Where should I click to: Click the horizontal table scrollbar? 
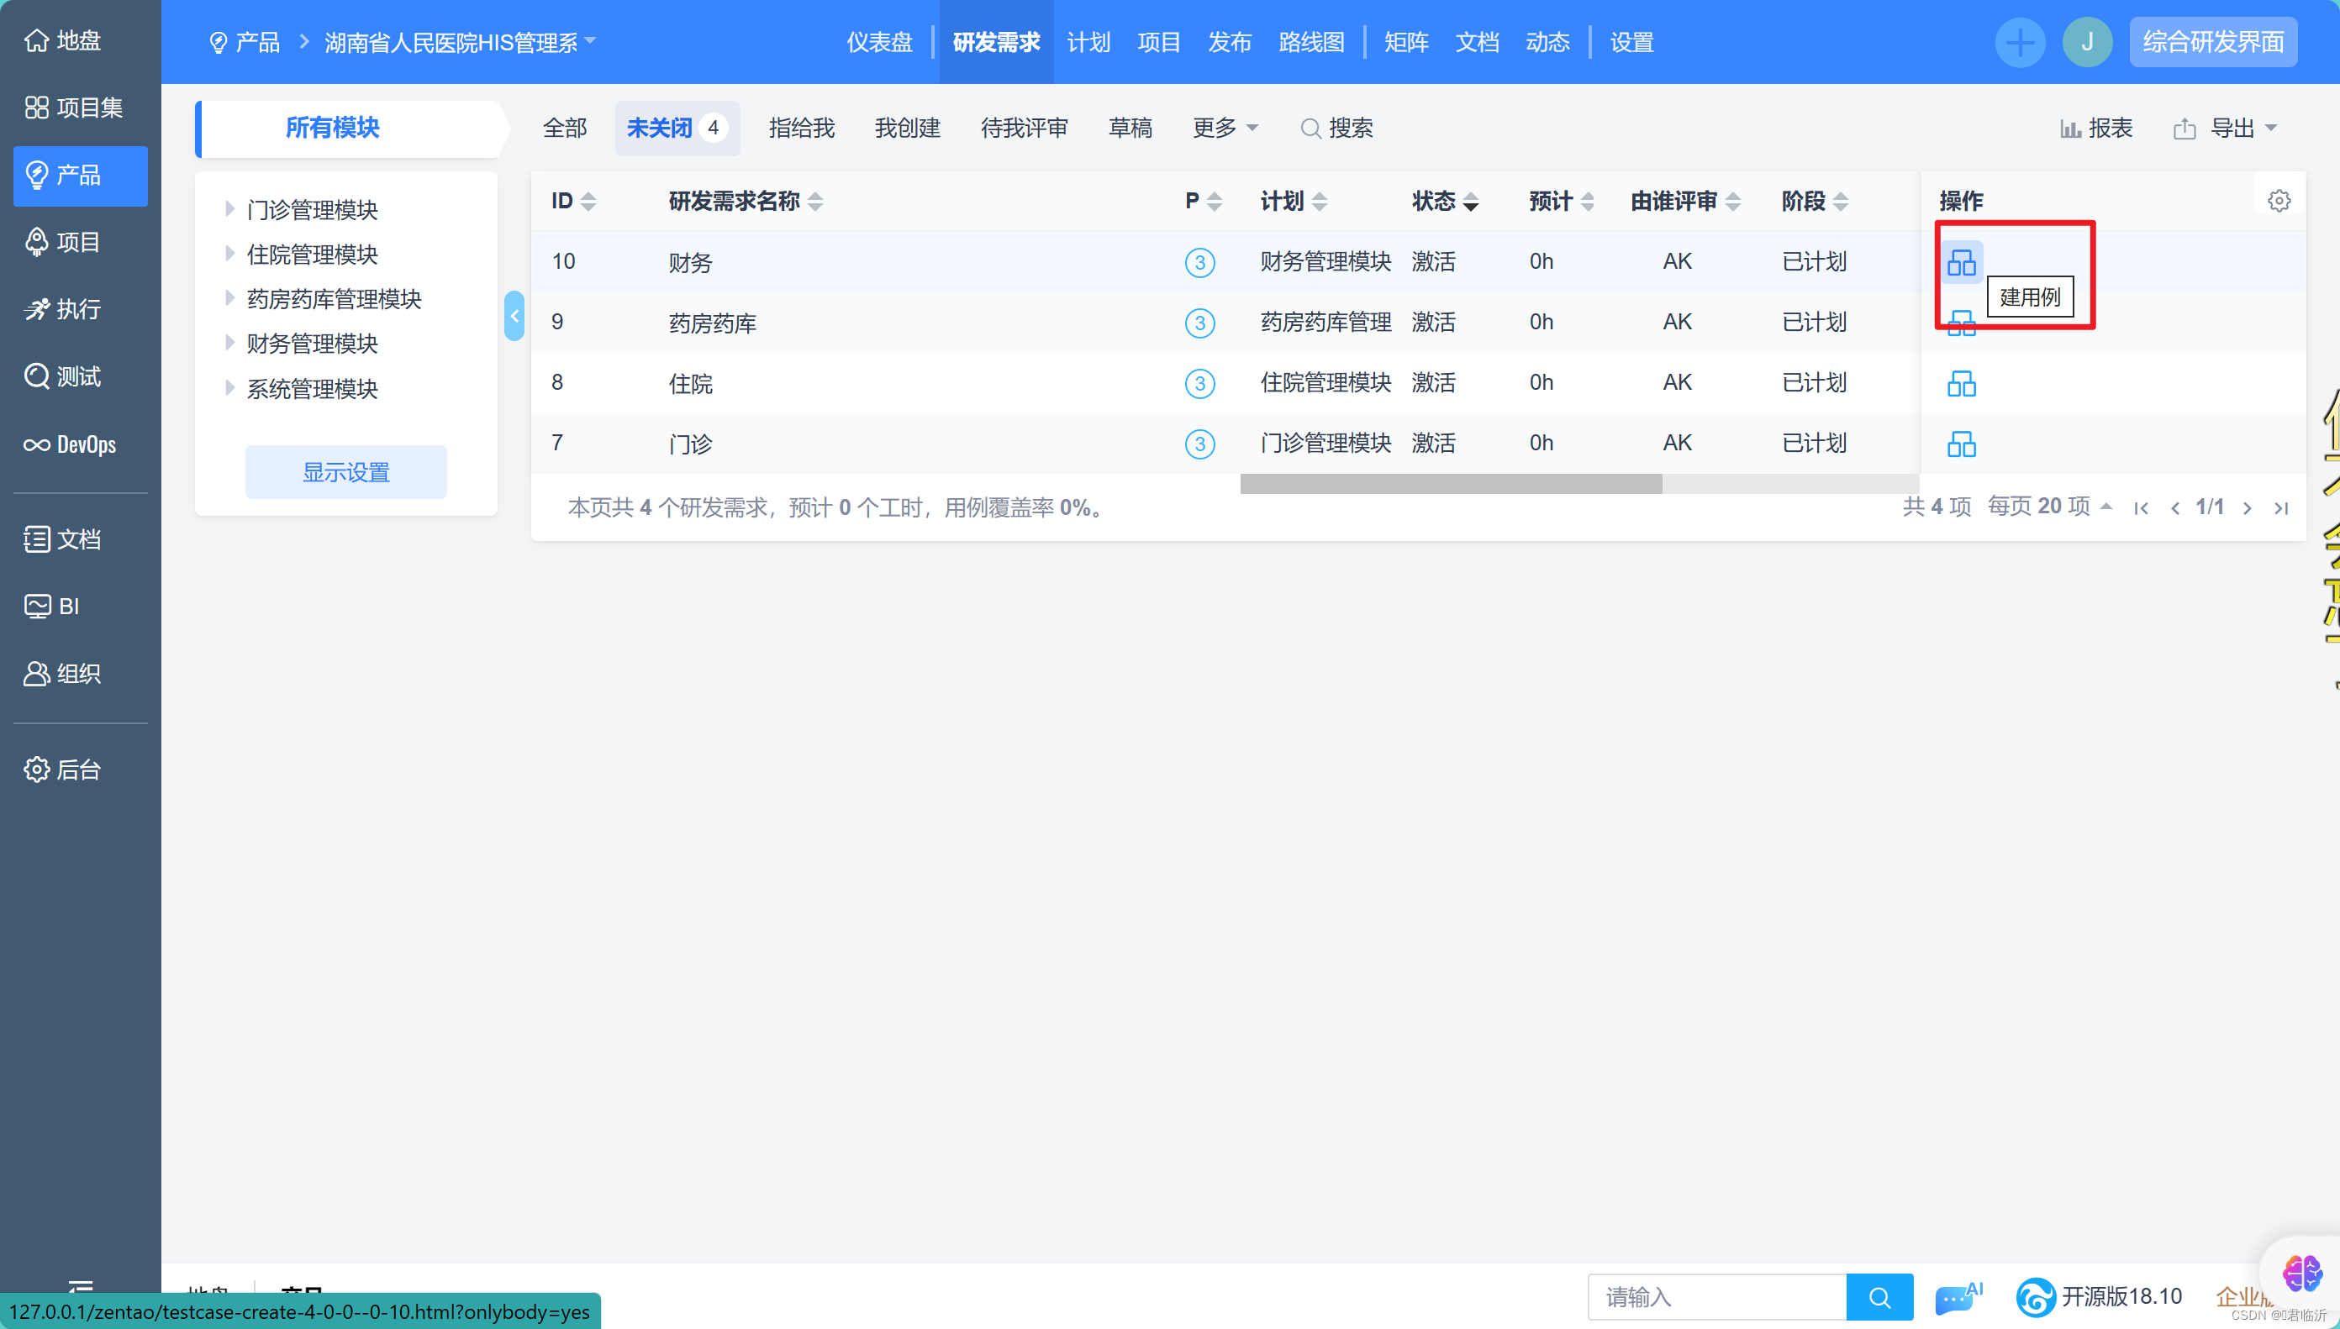[1450, 484]
